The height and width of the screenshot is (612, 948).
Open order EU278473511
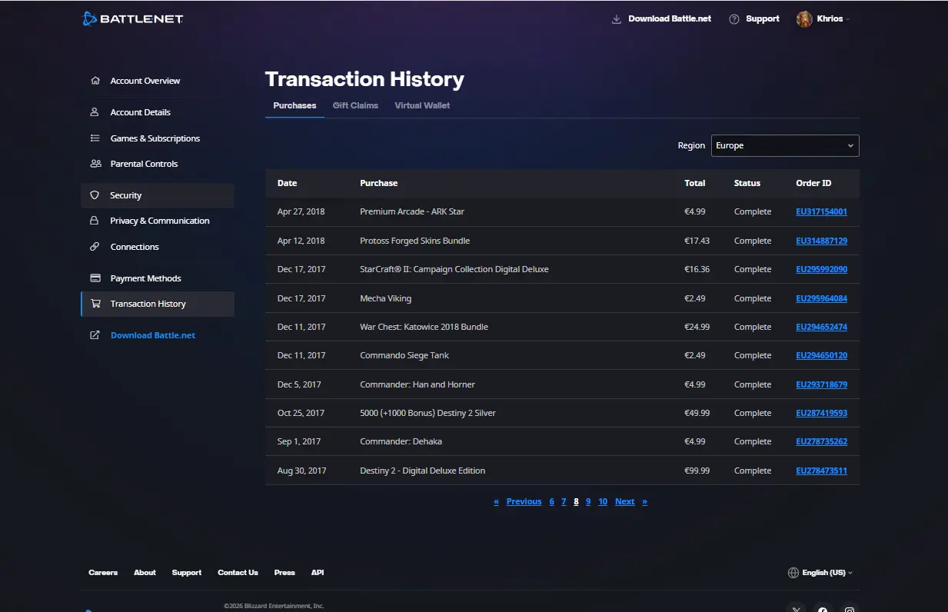[821, 471]
